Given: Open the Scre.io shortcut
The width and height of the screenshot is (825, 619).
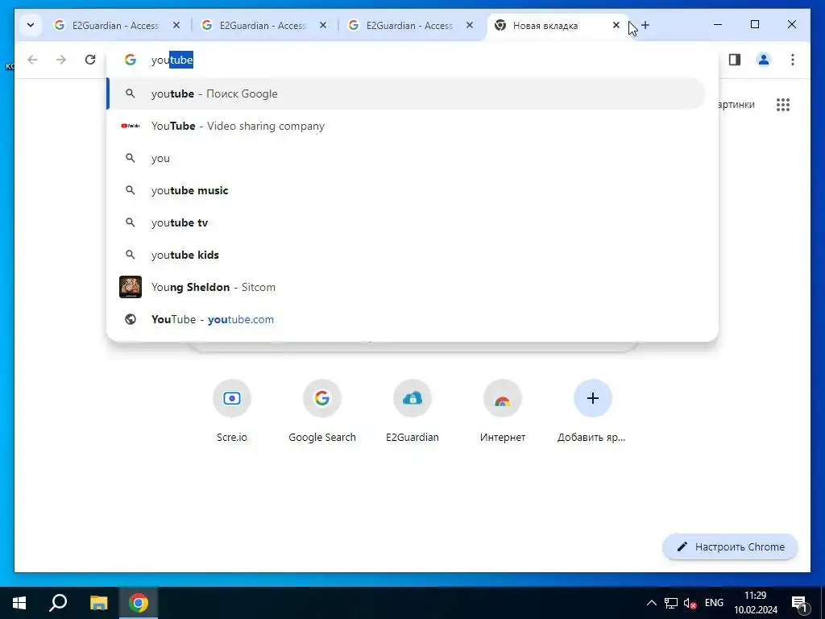Looking at the screenshot, I should click(x=231, y=412).
